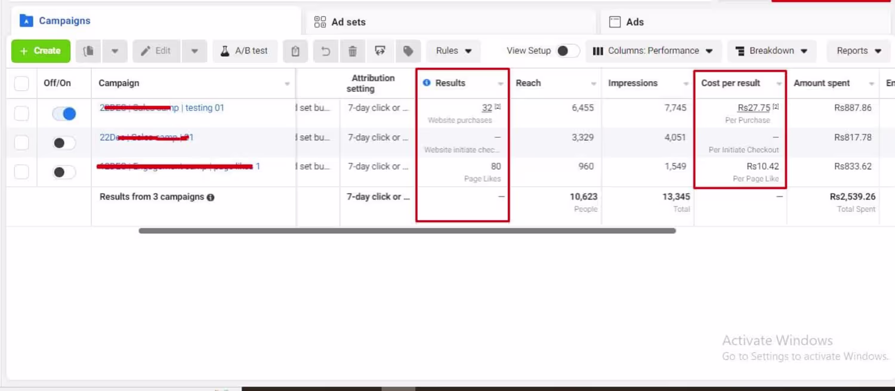Open the Rules dropdown menu
895x391 pixels.
click(453, 51)
